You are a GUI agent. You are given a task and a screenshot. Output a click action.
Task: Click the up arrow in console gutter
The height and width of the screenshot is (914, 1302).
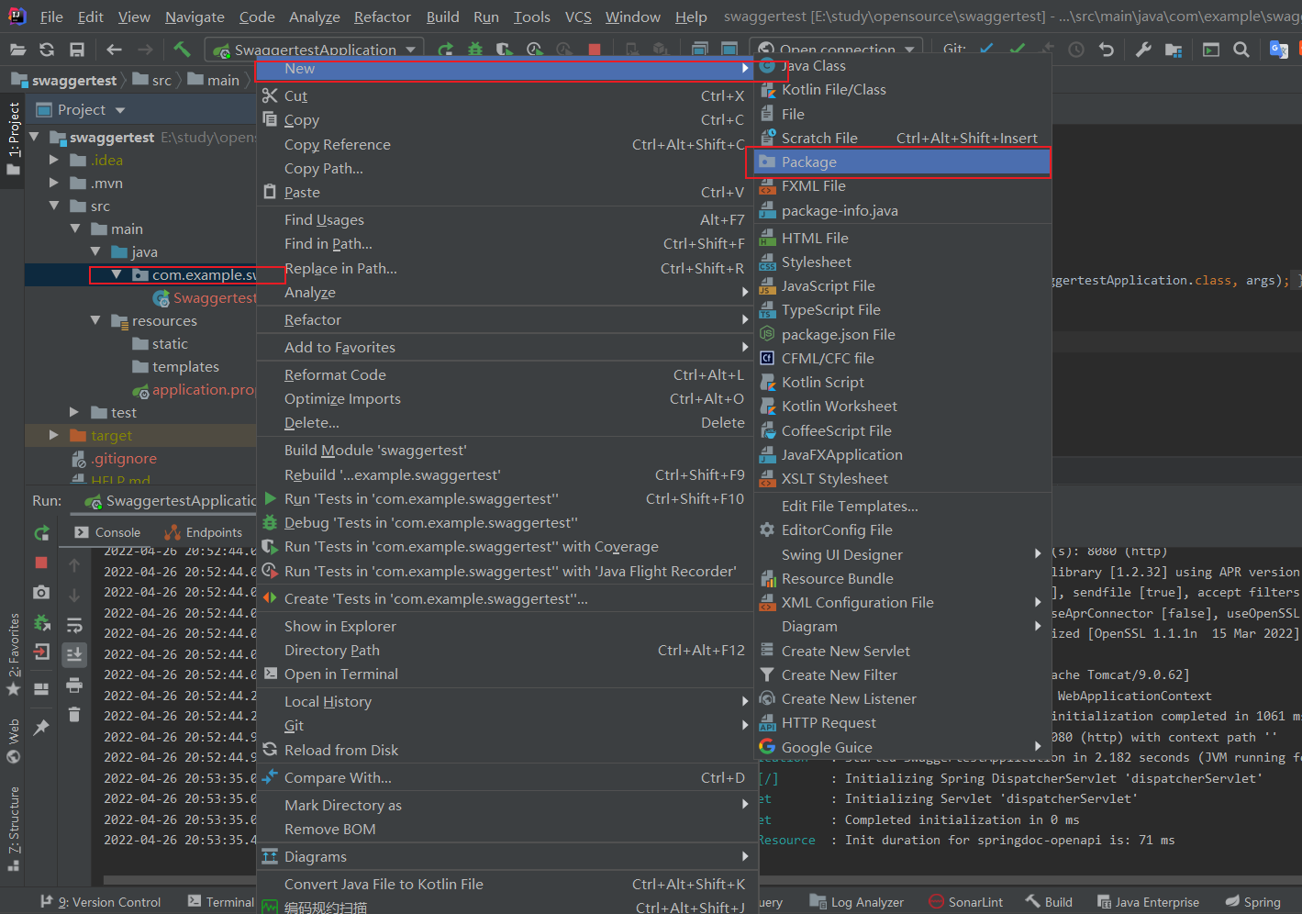(x=74, y=565)
